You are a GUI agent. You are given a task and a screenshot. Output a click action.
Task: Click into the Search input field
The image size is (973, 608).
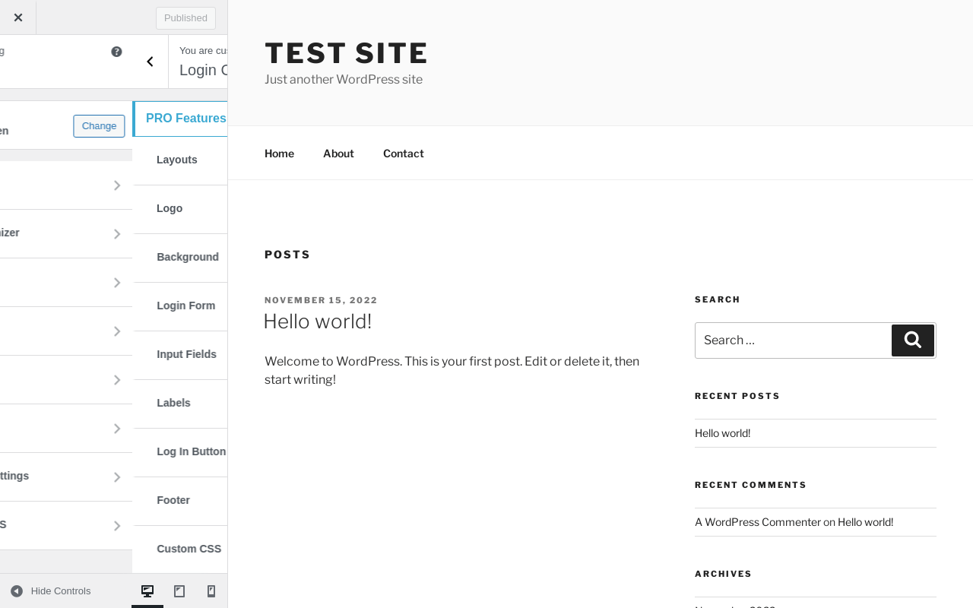coord(792,340)
